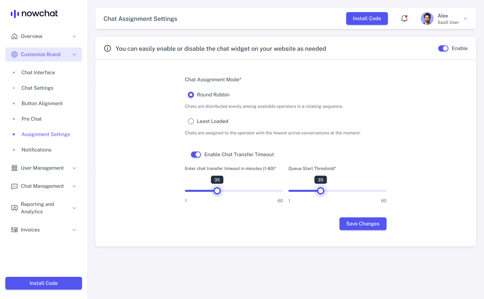Click the User Management people icon
Image resolution: width=484 pixels, height=299 pixels.
tap(14, 168)
